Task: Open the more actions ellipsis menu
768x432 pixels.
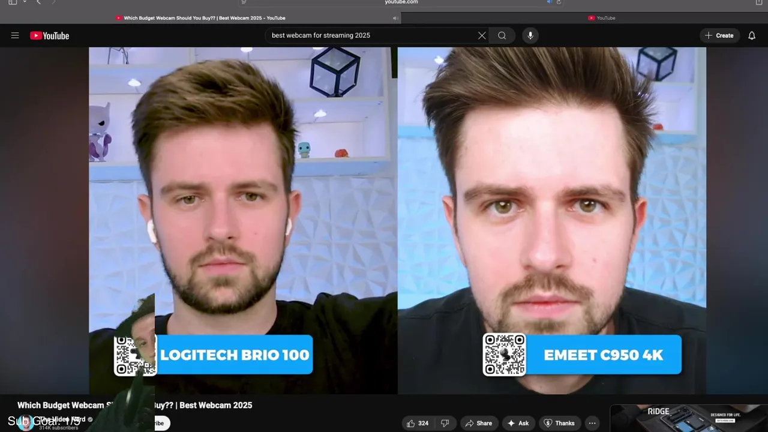Action: point(592,423)
